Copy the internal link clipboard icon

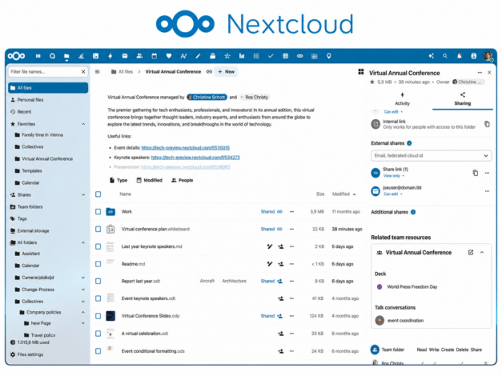tap(487, 124)
